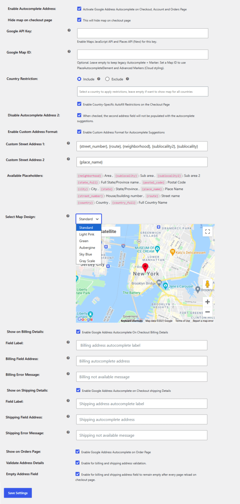Toggle Empty Address Field checkbox
Image resolution: width=240 pixels, height=504 pixels.
click(78, 474)
